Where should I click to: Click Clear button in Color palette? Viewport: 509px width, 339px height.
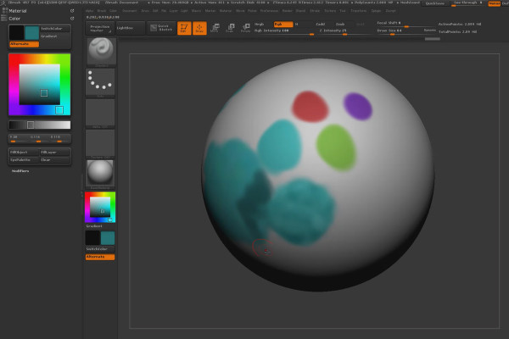click(54, 160)
